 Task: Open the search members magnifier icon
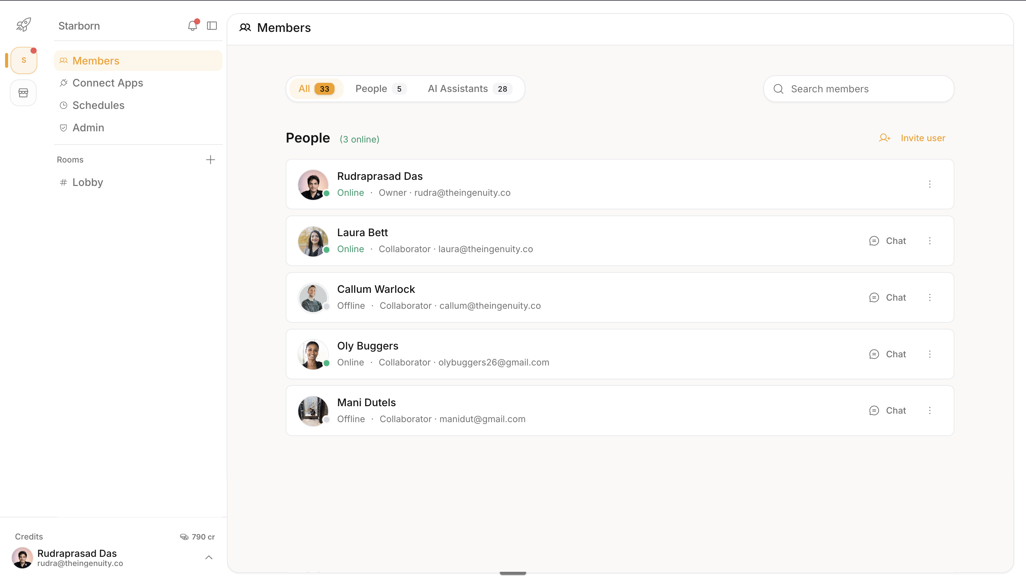click(x=779, y=89)
